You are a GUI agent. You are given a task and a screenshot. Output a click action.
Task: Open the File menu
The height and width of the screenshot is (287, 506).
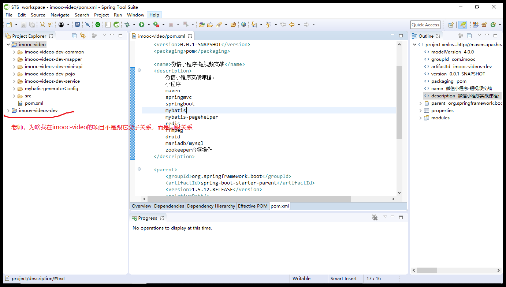pyautogui.click(x=9, y=15)
